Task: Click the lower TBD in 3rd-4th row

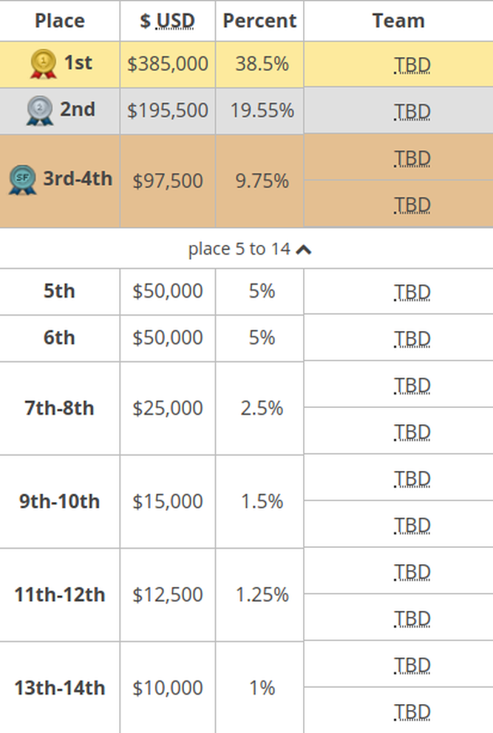Action: tap(412, 205)
